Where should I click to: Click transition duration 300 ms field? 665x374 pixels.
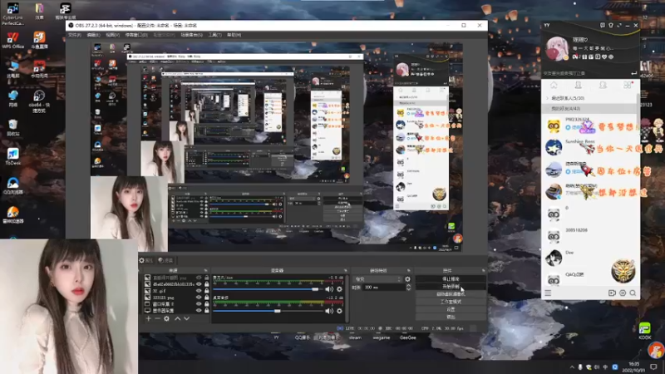point(384,288)
